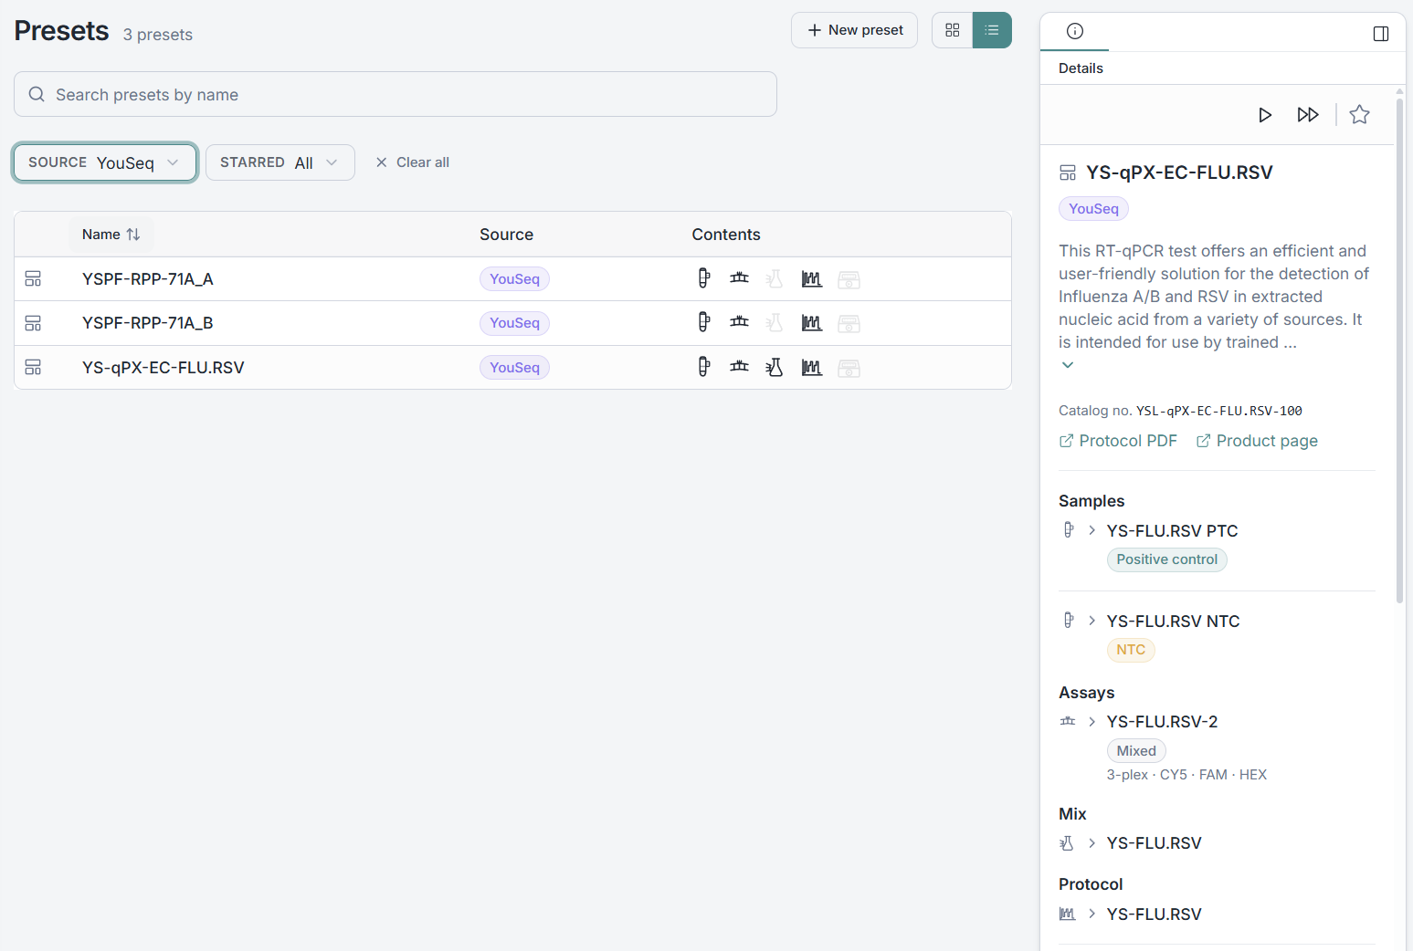1413x951 pixels.
Task: Expand the full preset description
Action: point(1068,365)
